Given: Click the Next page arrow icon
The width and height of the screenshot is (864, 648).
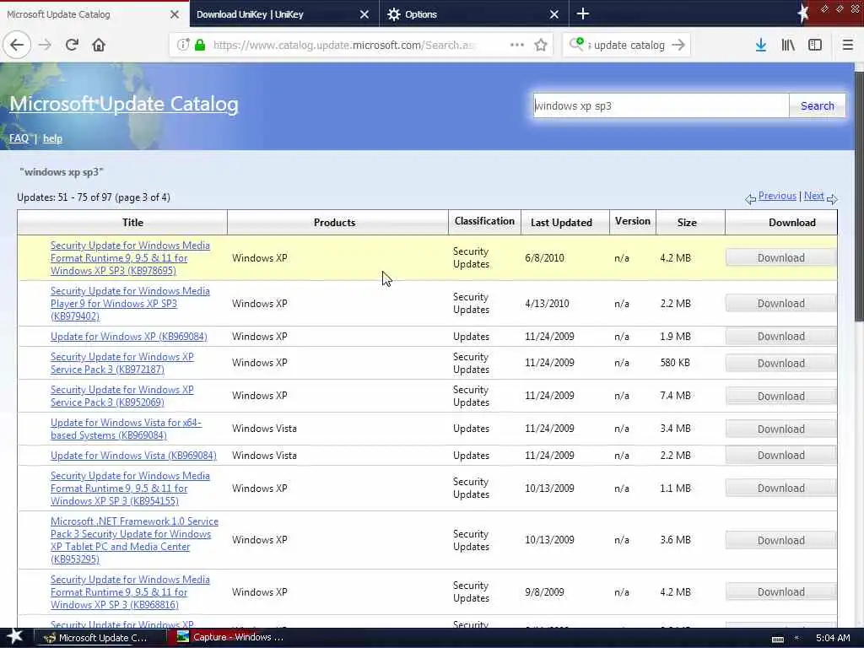Looking at the screenshot, I should pos(832,199).
